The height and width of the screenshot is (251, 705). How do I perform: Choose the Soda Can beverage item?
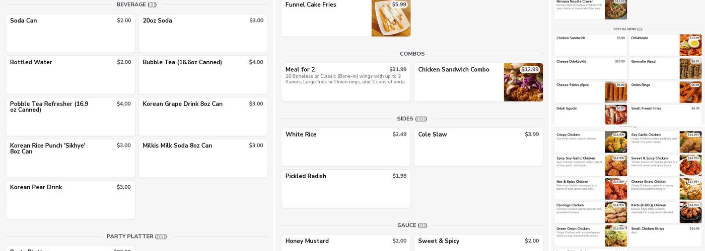(70, 33)
